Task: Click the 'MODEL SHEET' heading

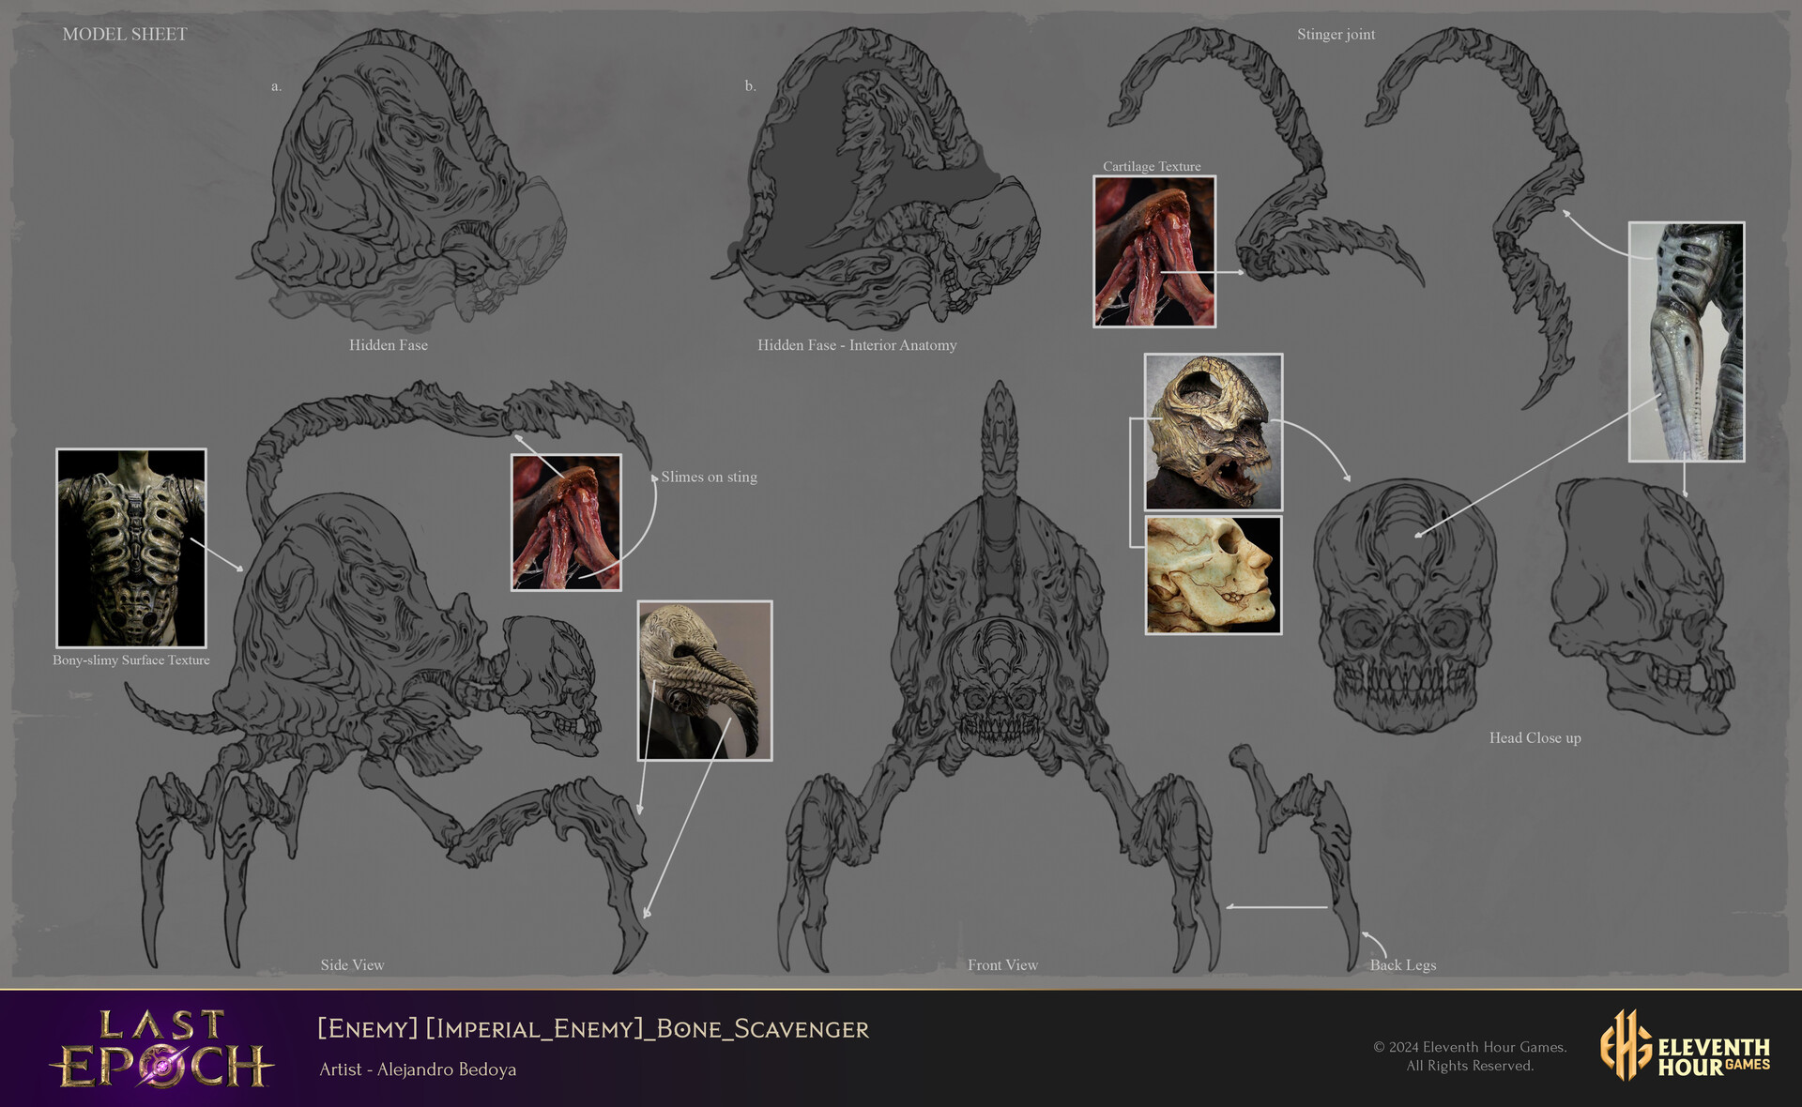Action: click(125, 35)
